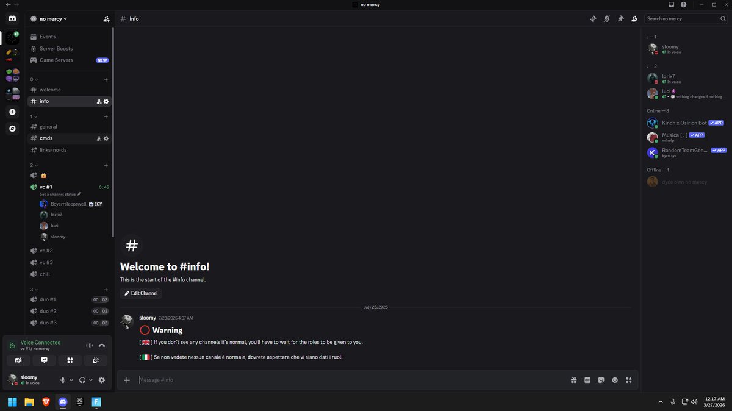The image size is (732, 411).
Task: Click invite people icon beside server name
Action: [x=107, y=19]
